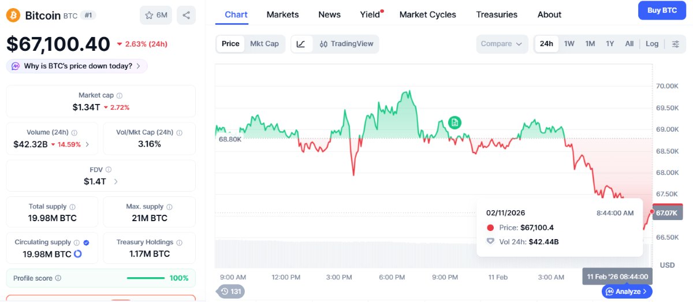Click the FDV info icon
The height and width of the screenshot is (302, 693).
pyautogui.click(x=109, y=169)
